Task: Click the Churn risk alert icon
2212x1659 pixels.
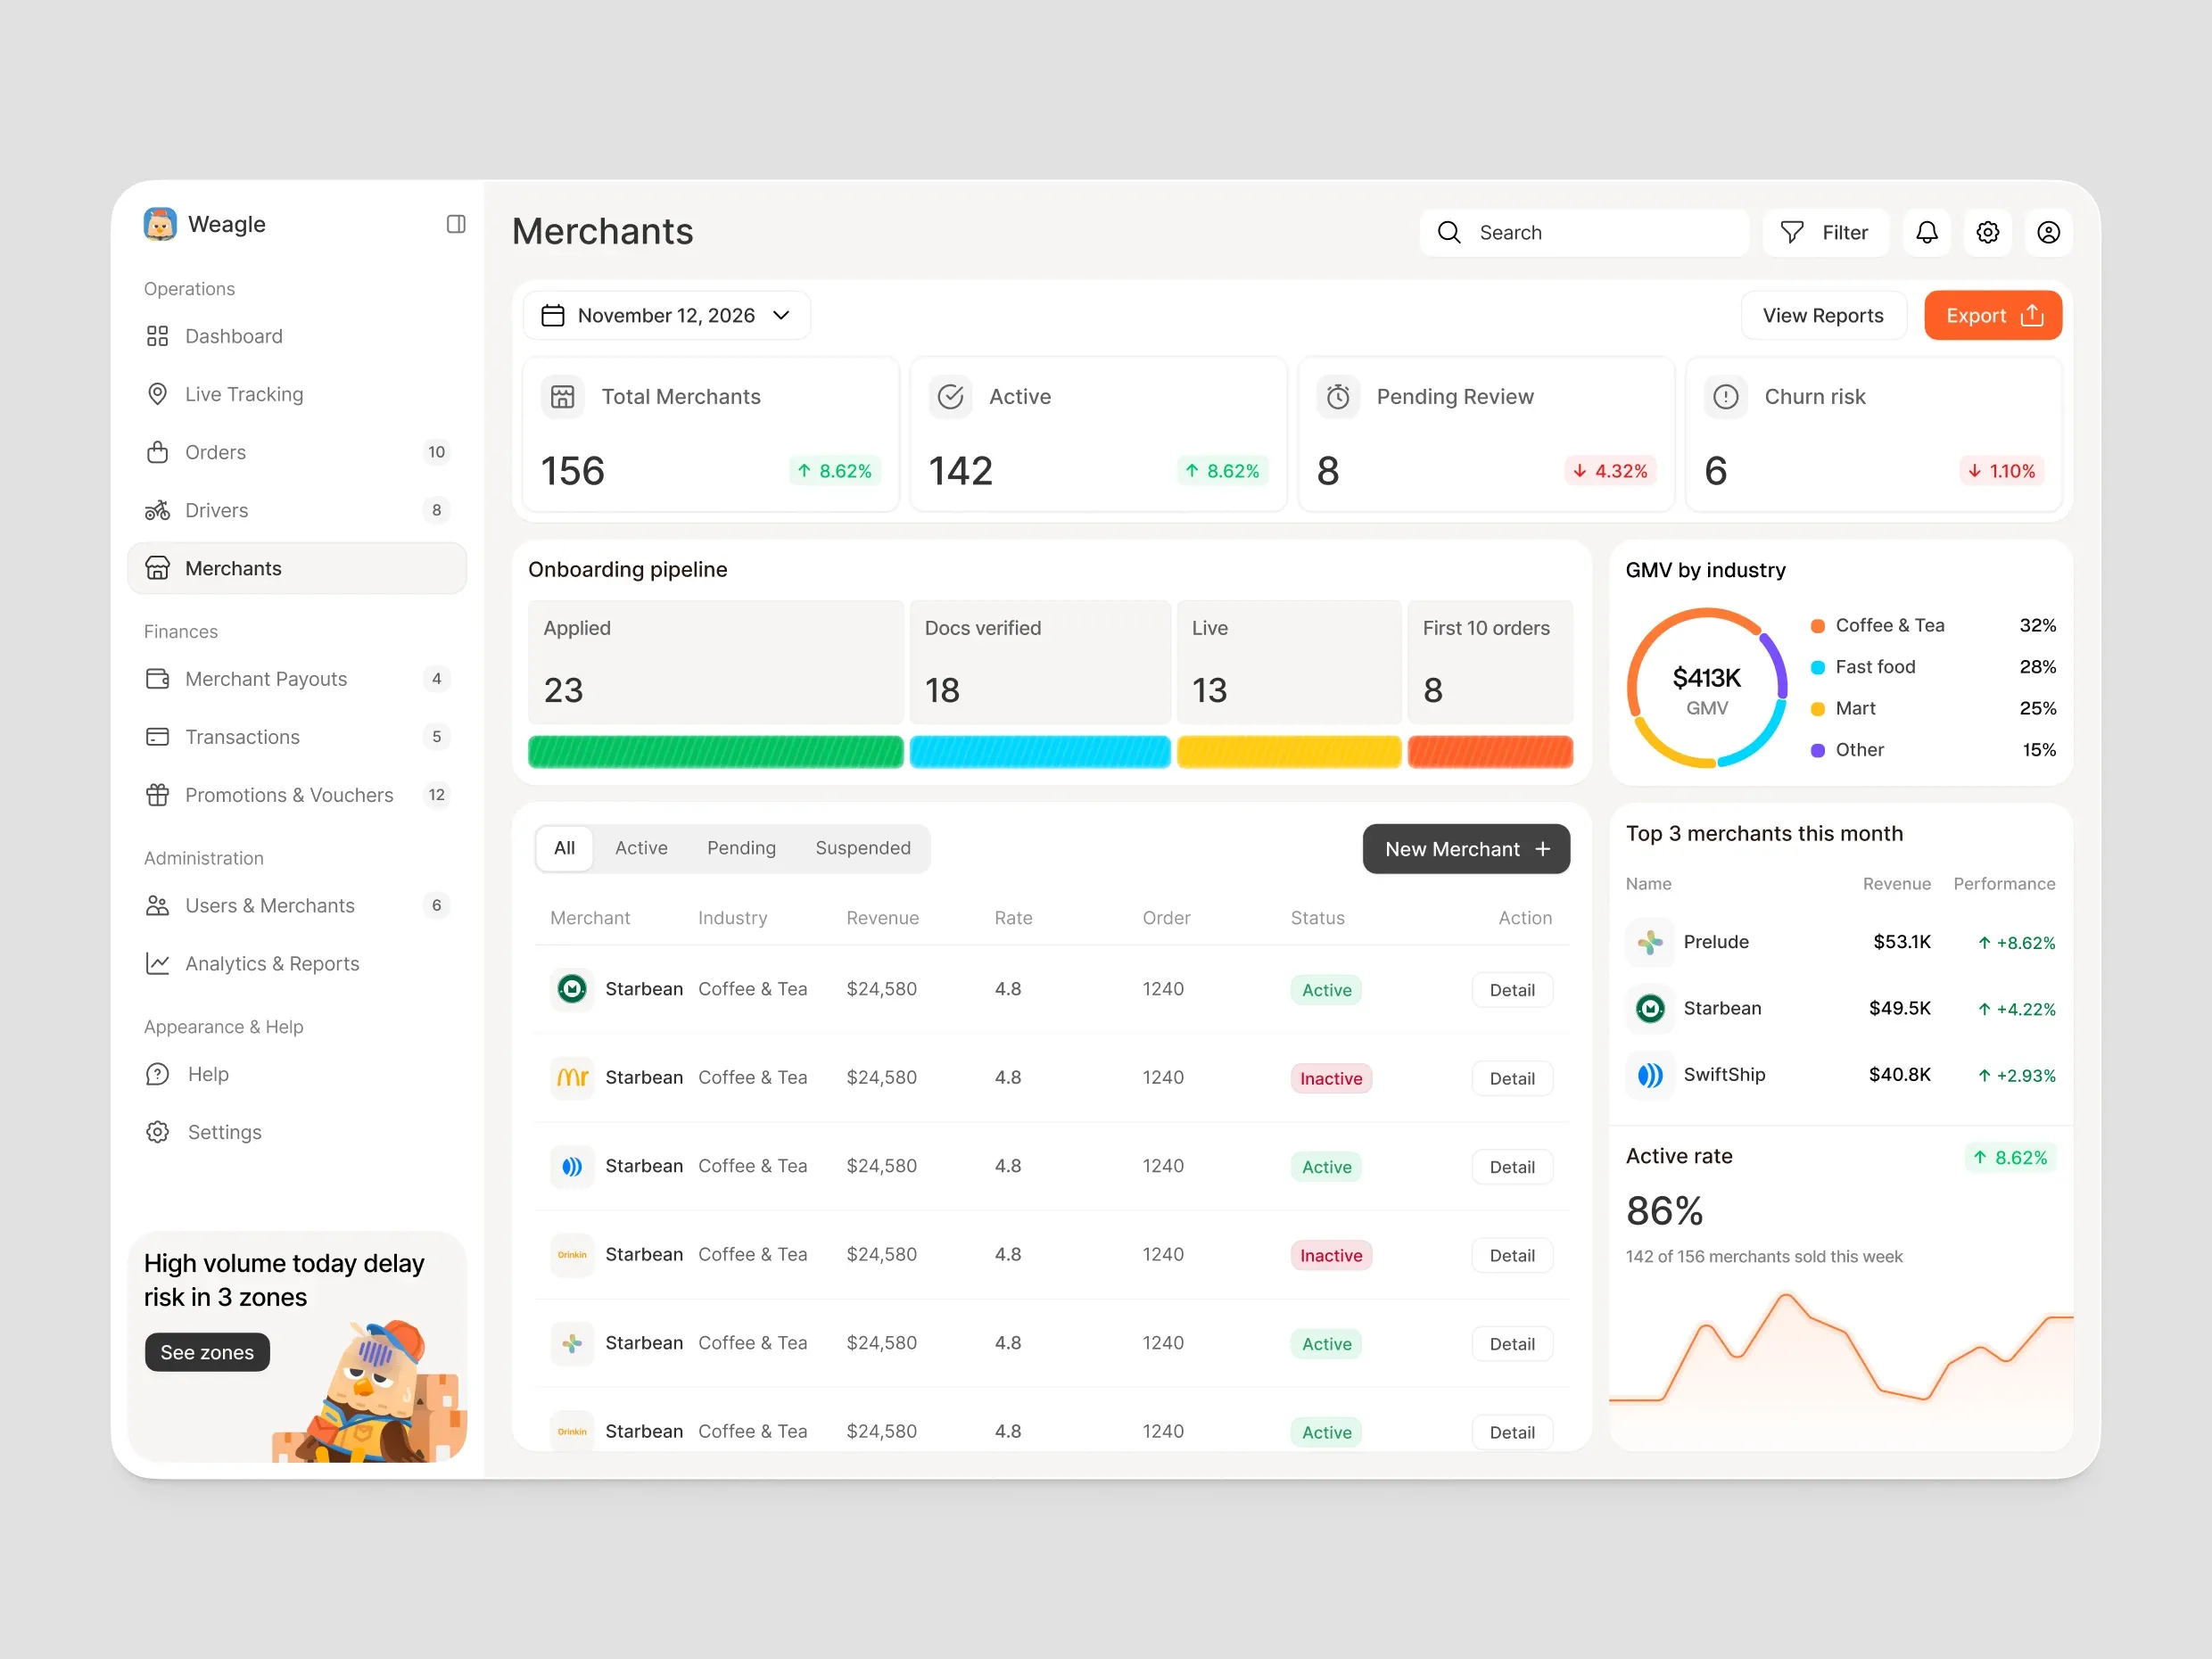Action: pyautogui.click(x=1726, y=397)
